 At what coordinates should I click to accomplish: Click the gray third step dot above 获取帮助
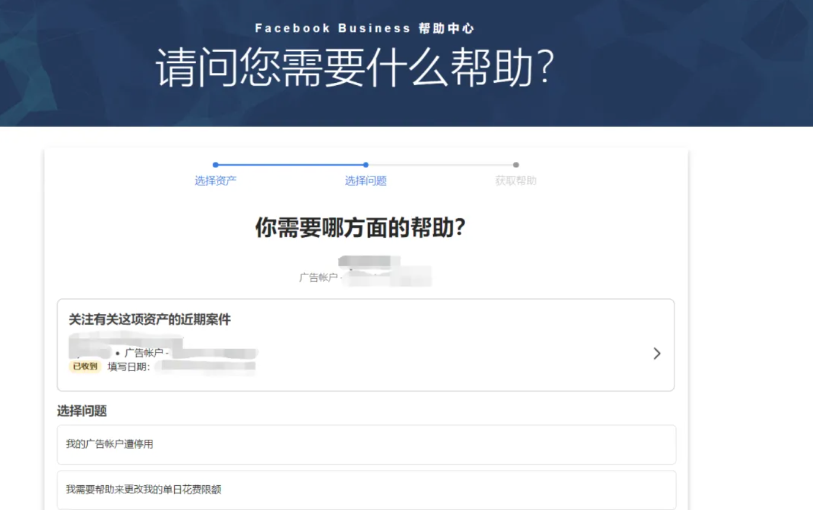tap(516, 165)
